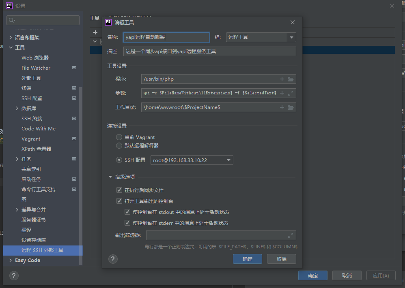This screenshot has height=288, width=405.
Task: Click project-level icon beside File Watcher
Action: (x=74, y=68)
